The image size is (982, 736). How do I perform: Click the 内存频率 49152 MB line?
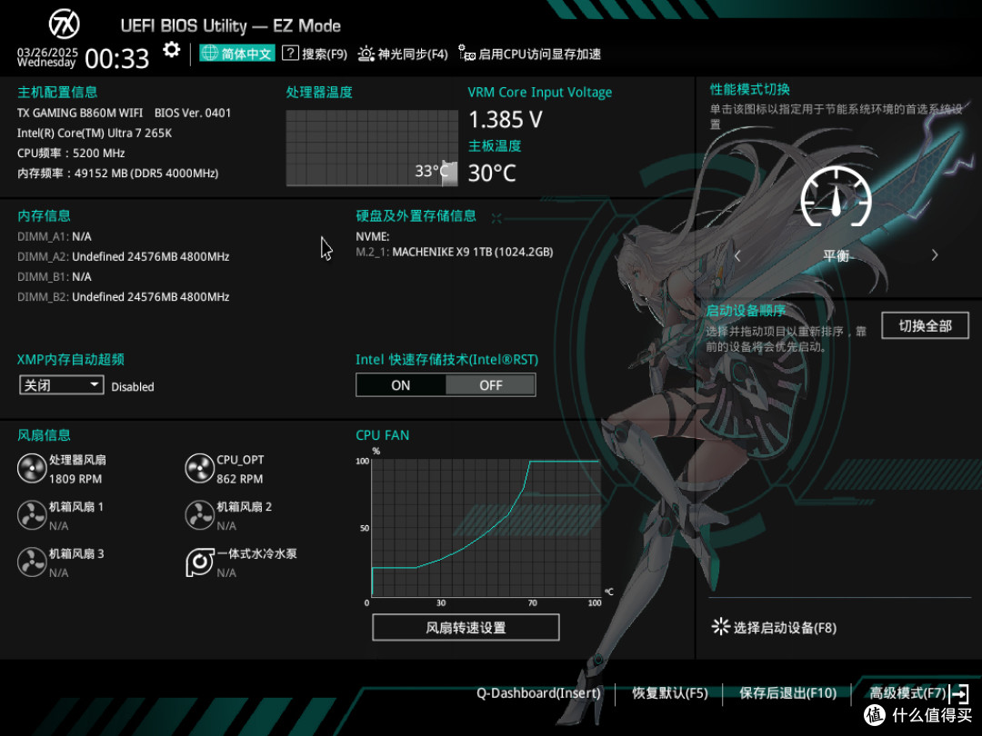[117, 174]
